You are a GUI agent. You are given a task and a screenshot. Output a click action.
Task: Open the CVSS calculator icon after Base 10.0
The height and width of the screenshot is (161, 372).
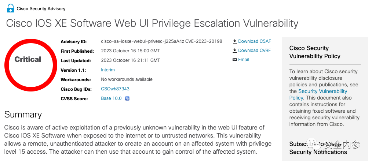127,98
